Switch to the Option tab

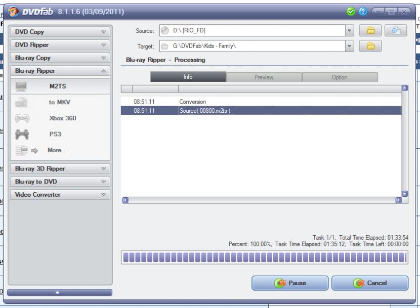coord(340,77)
